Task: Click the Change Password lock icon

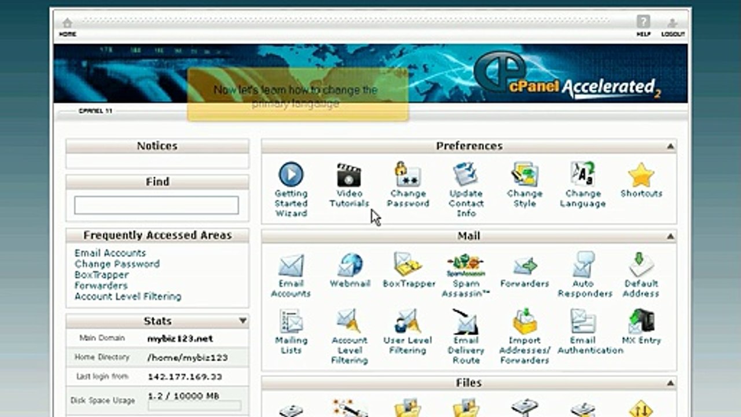Action: 408,174
